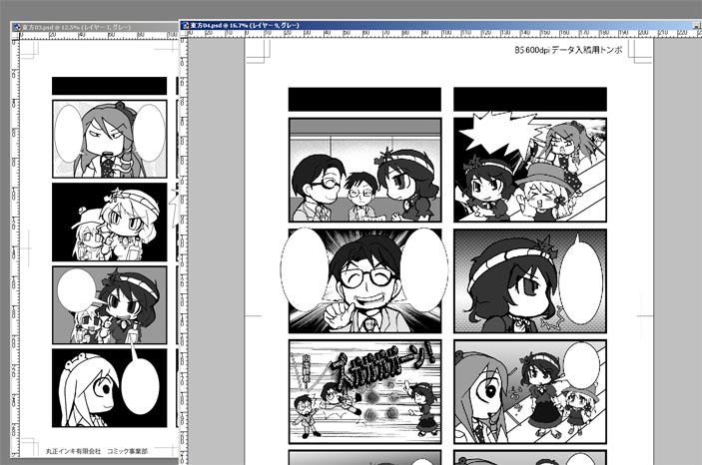Click first panel of 東方03.psd with long-haired girl
Viewport: 702px width, 465px height.
point(109,139)
